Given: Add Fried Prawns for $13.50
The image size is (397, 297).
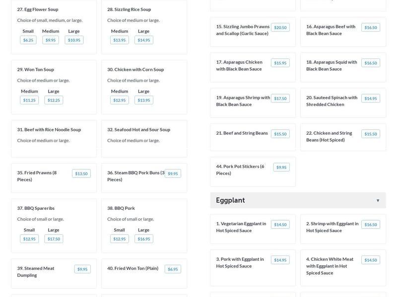Looking at the screenshot, I should click(81, 174).
